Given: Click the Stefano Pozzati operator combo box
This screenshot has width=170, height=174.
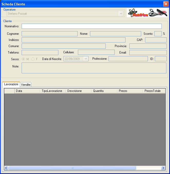Looking at the screenshot, I should click(65, 14).
